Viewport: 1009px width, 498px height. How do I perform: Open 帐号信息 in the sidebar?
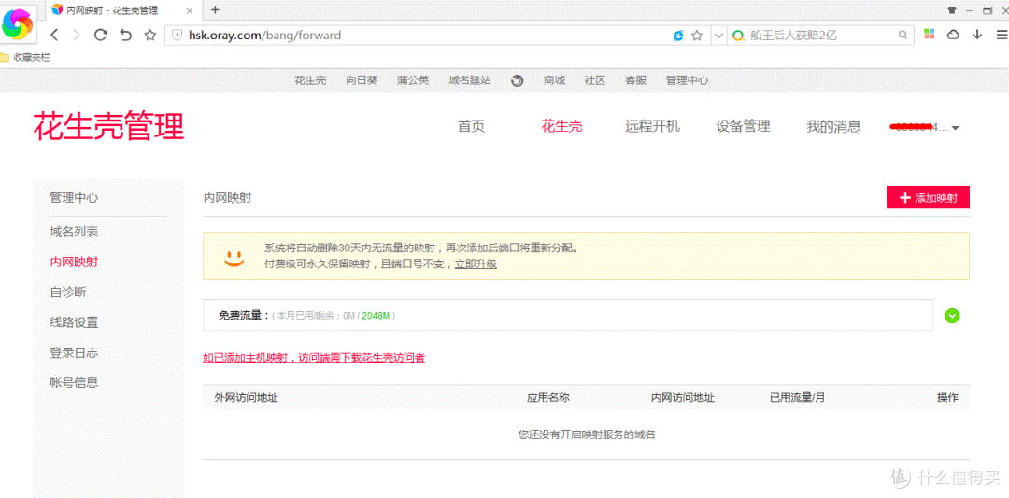[74, 383]
